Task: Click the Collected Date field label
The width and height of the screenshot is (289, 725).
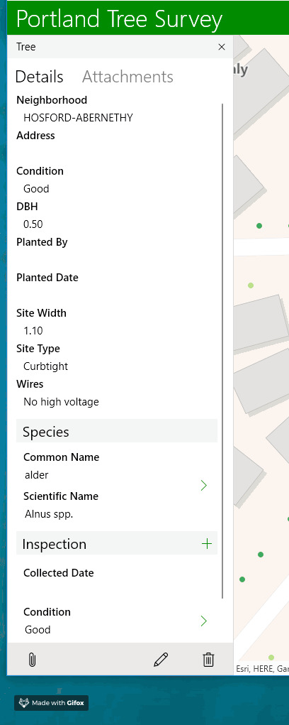Action: [x=59, y=573]
